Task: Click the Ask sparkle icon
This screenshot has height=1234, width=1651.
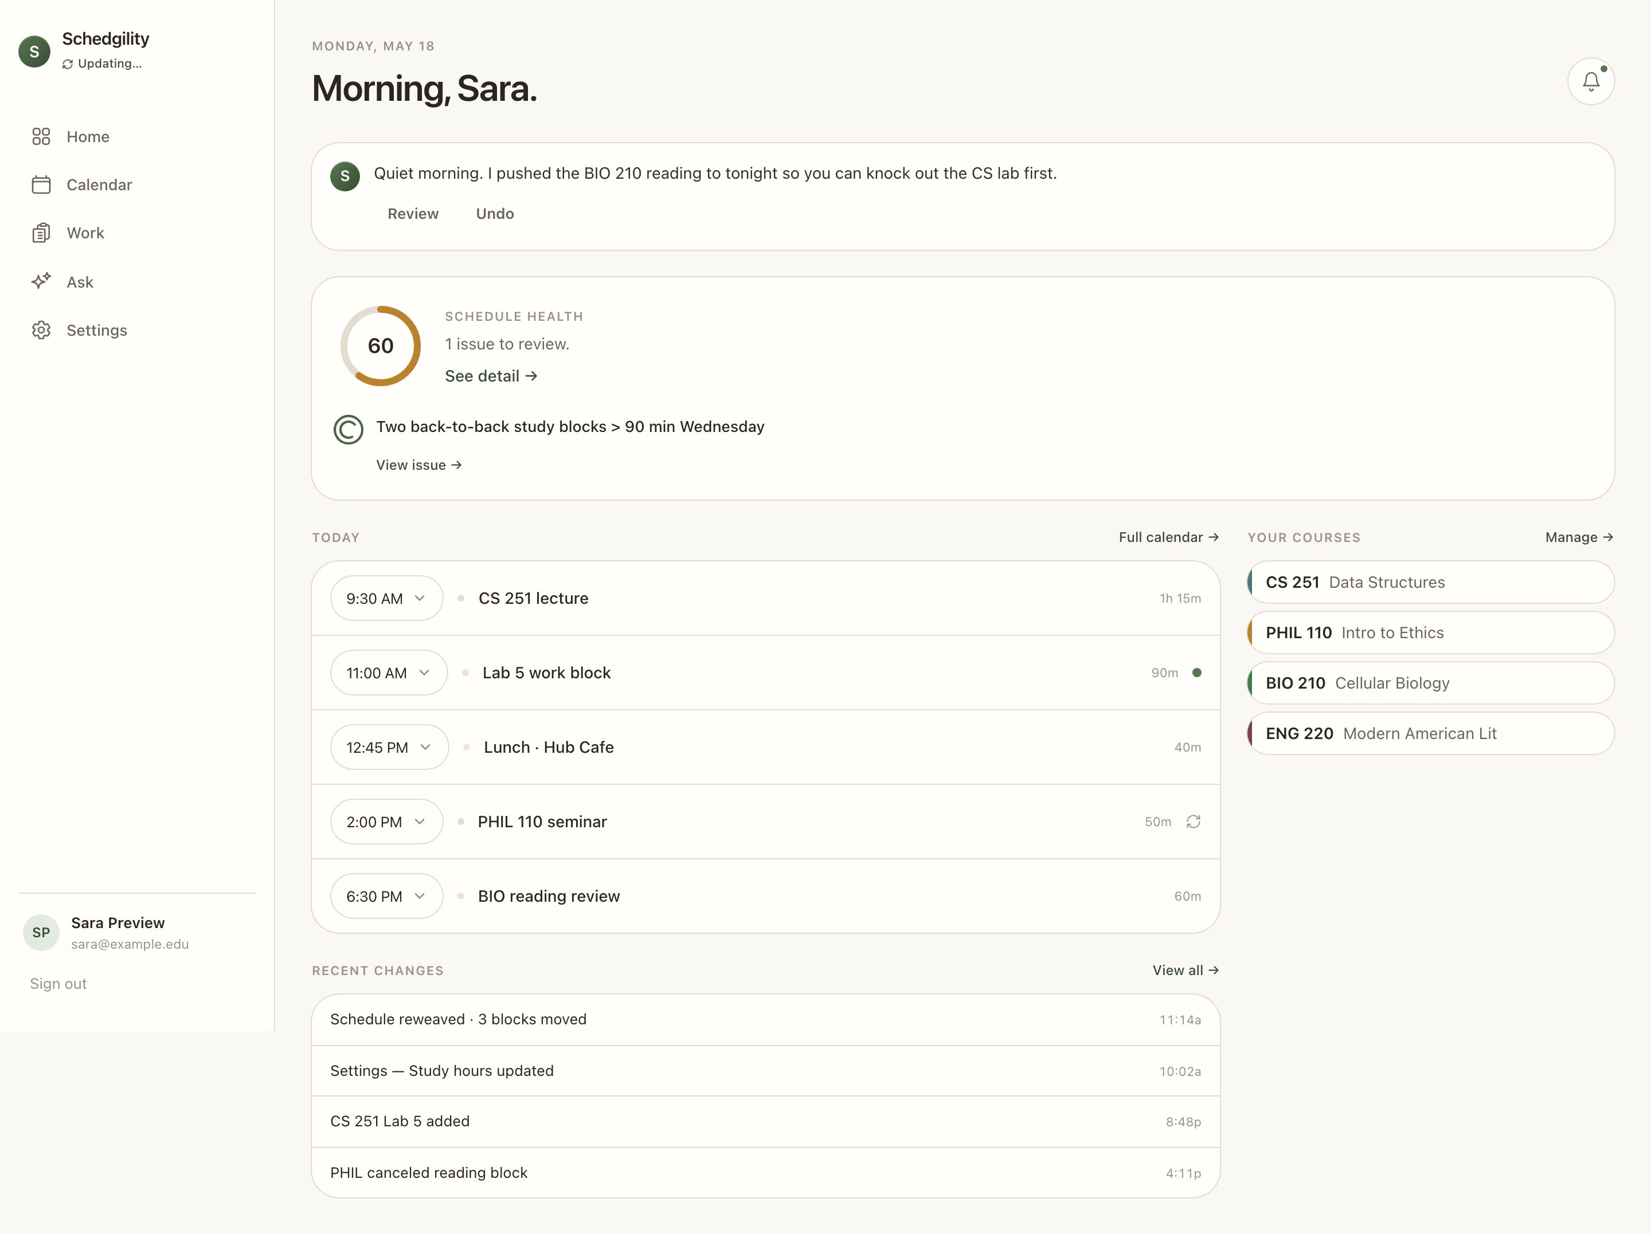Action: click(x=41, y=281)
